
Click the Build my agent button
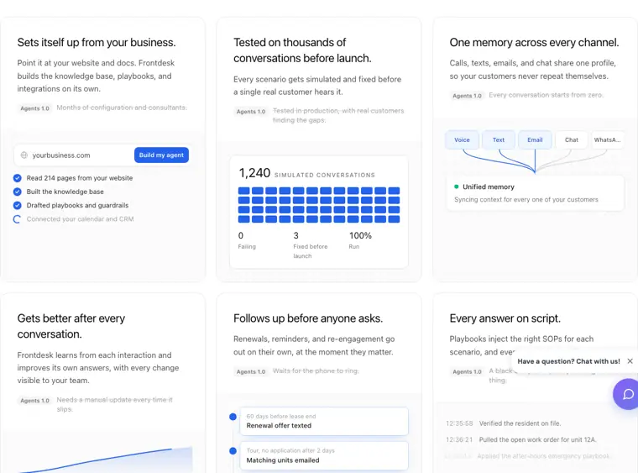[161, 155]
